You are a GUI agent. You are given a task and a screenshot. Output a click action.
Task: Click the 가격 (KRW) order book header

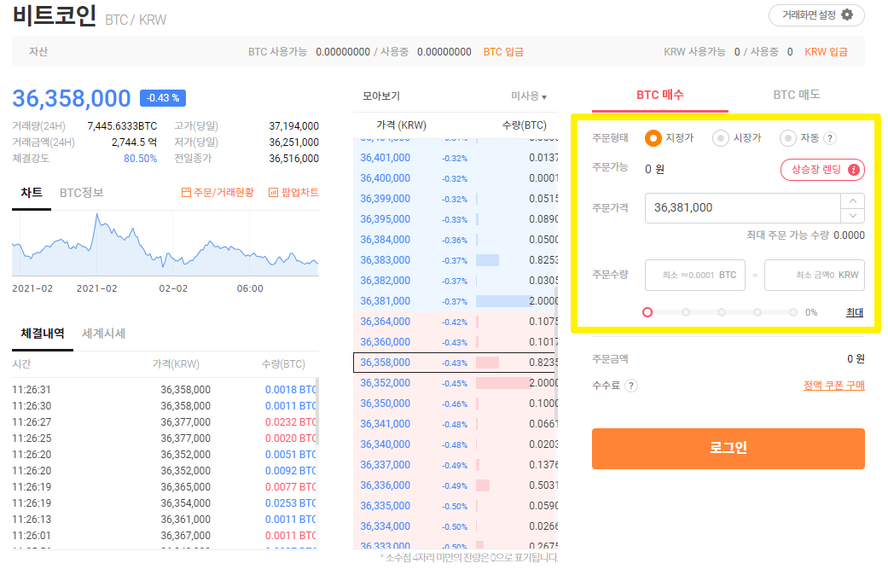point(402,125)
